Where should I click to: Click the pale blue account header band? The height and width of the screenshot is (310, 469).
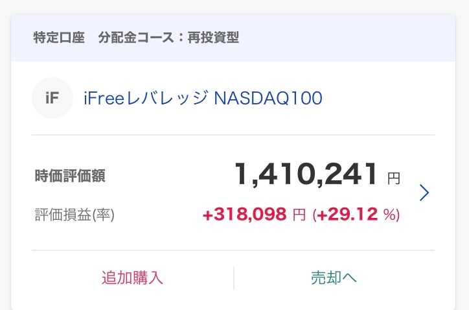[233, 38]
